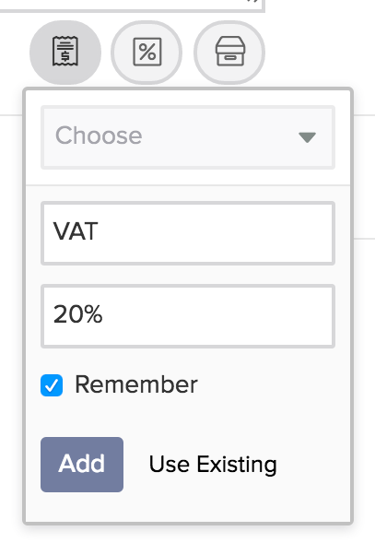The height and width of the screenshot is (543, 375).
Task: Click the Choose placeholder text
Action: click(x=99, y=136)
